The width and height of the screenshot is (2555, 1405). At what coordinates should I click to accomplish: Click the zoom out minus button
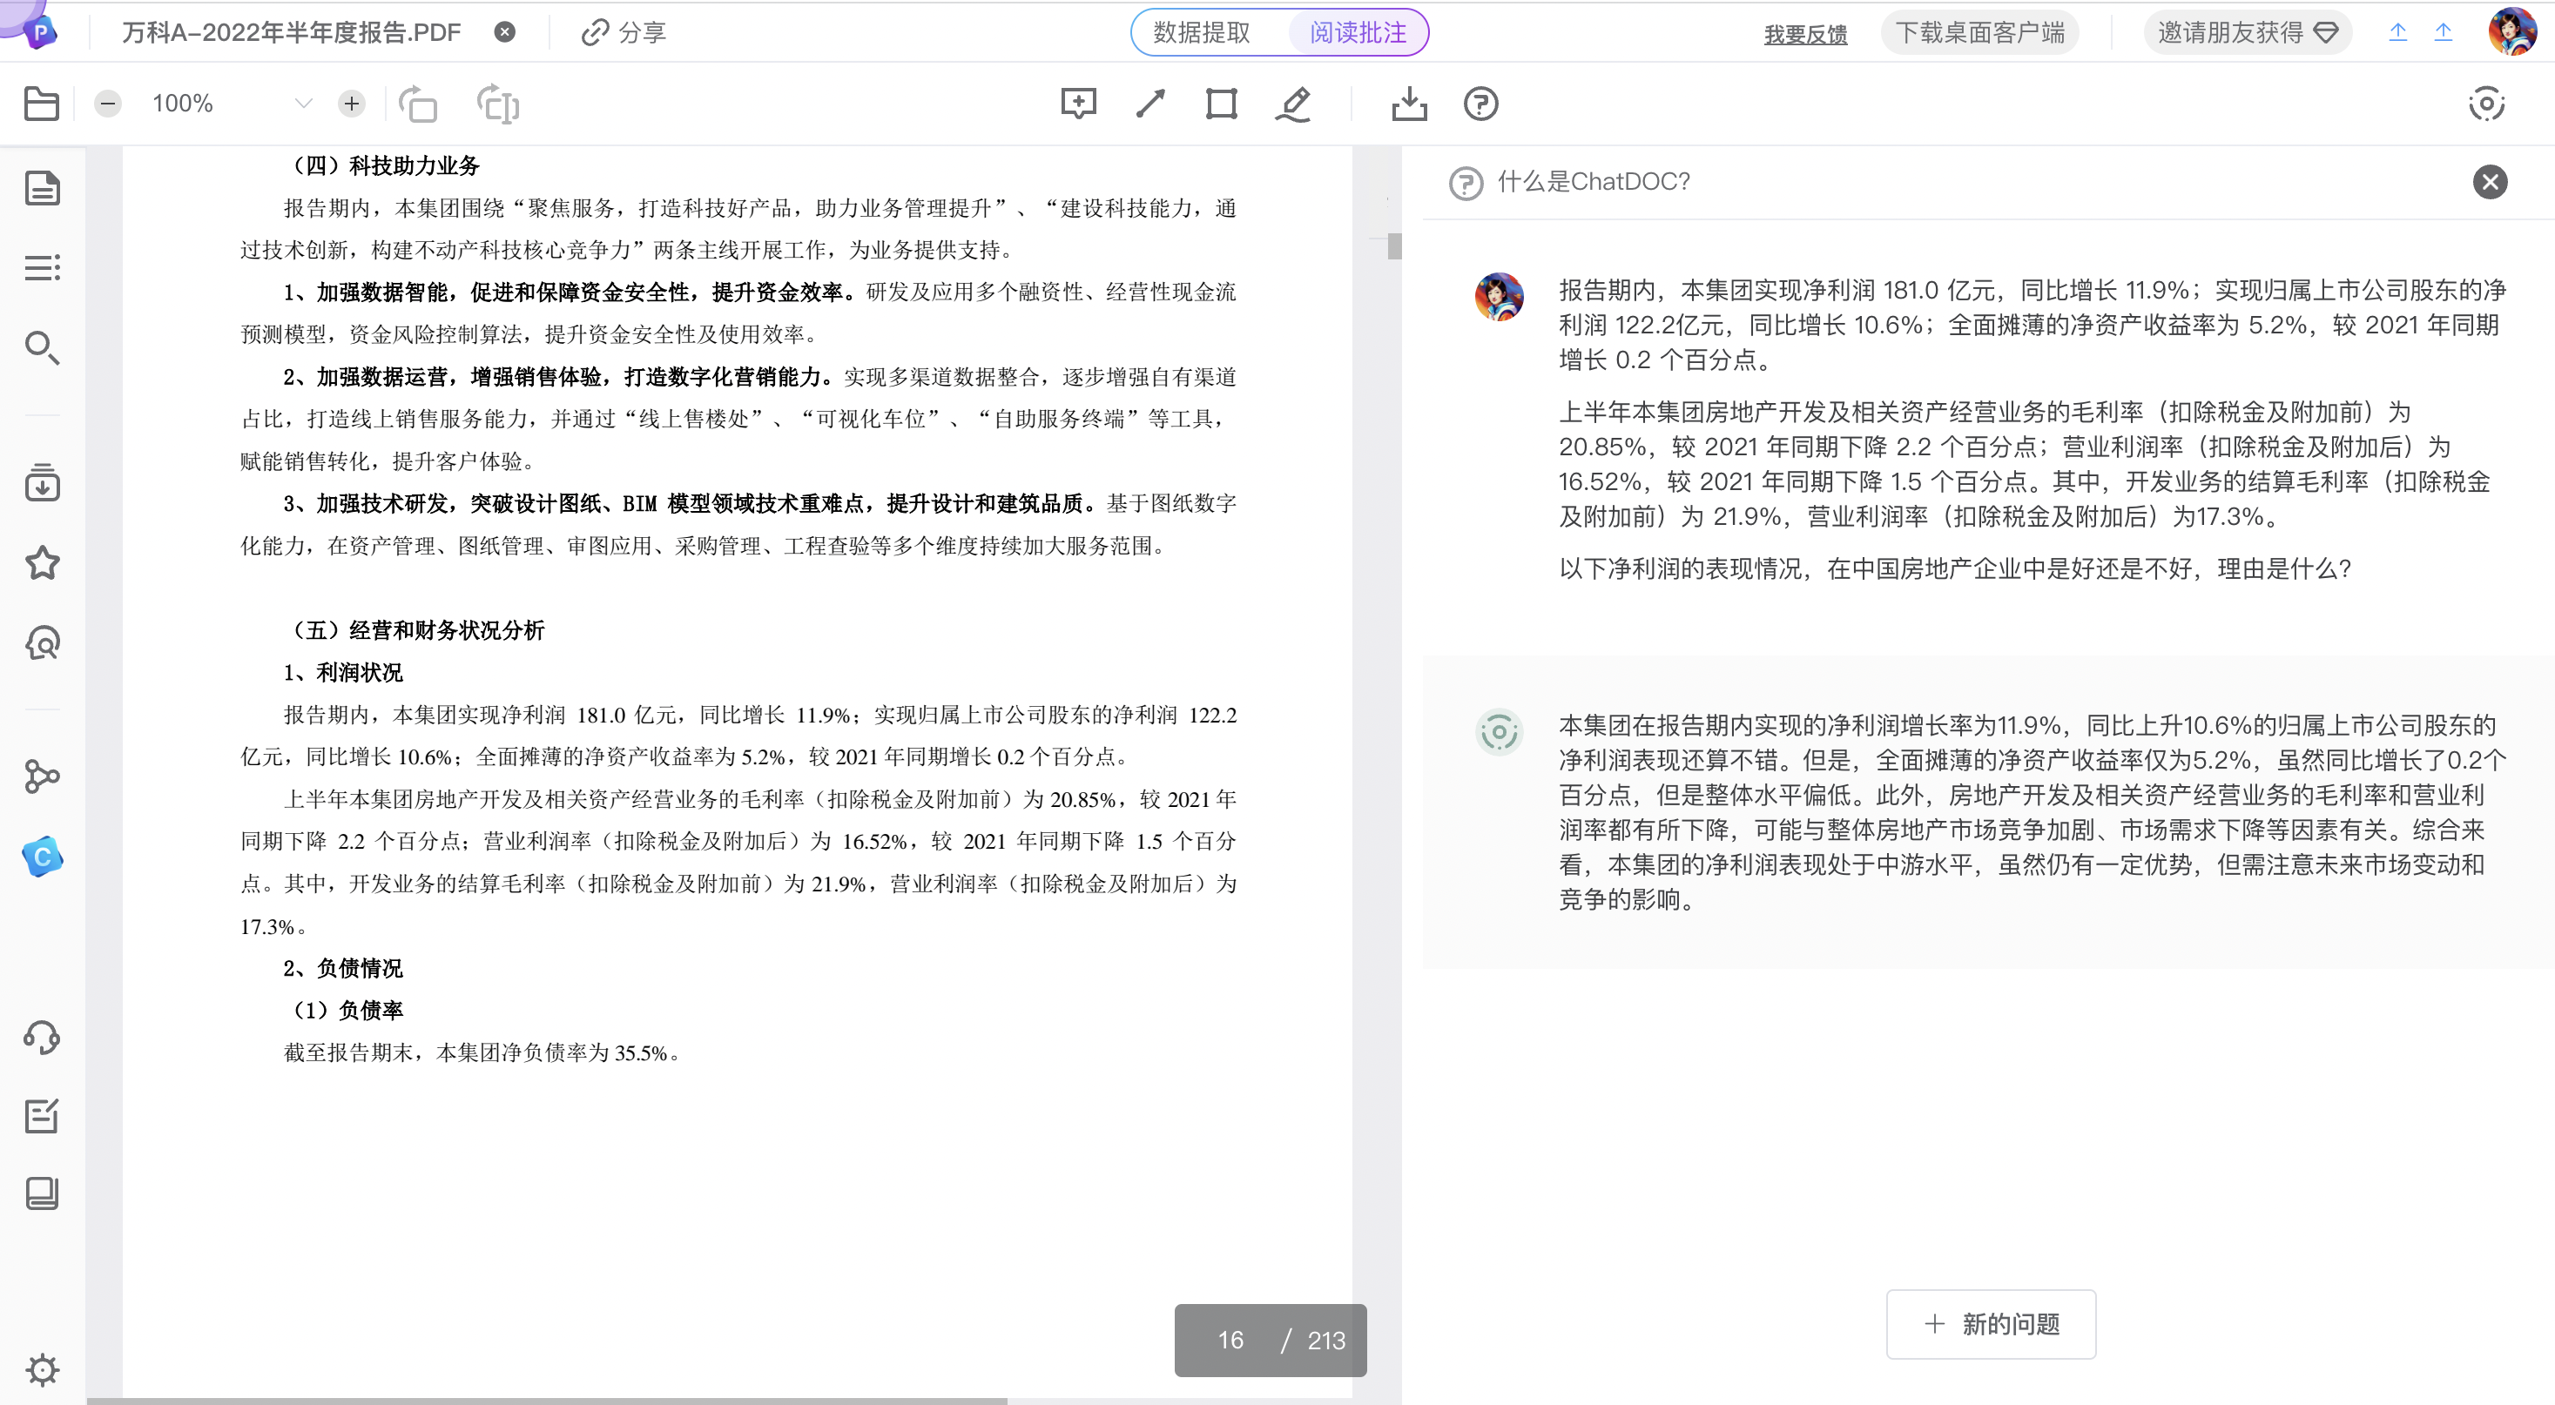click(108, 103)
